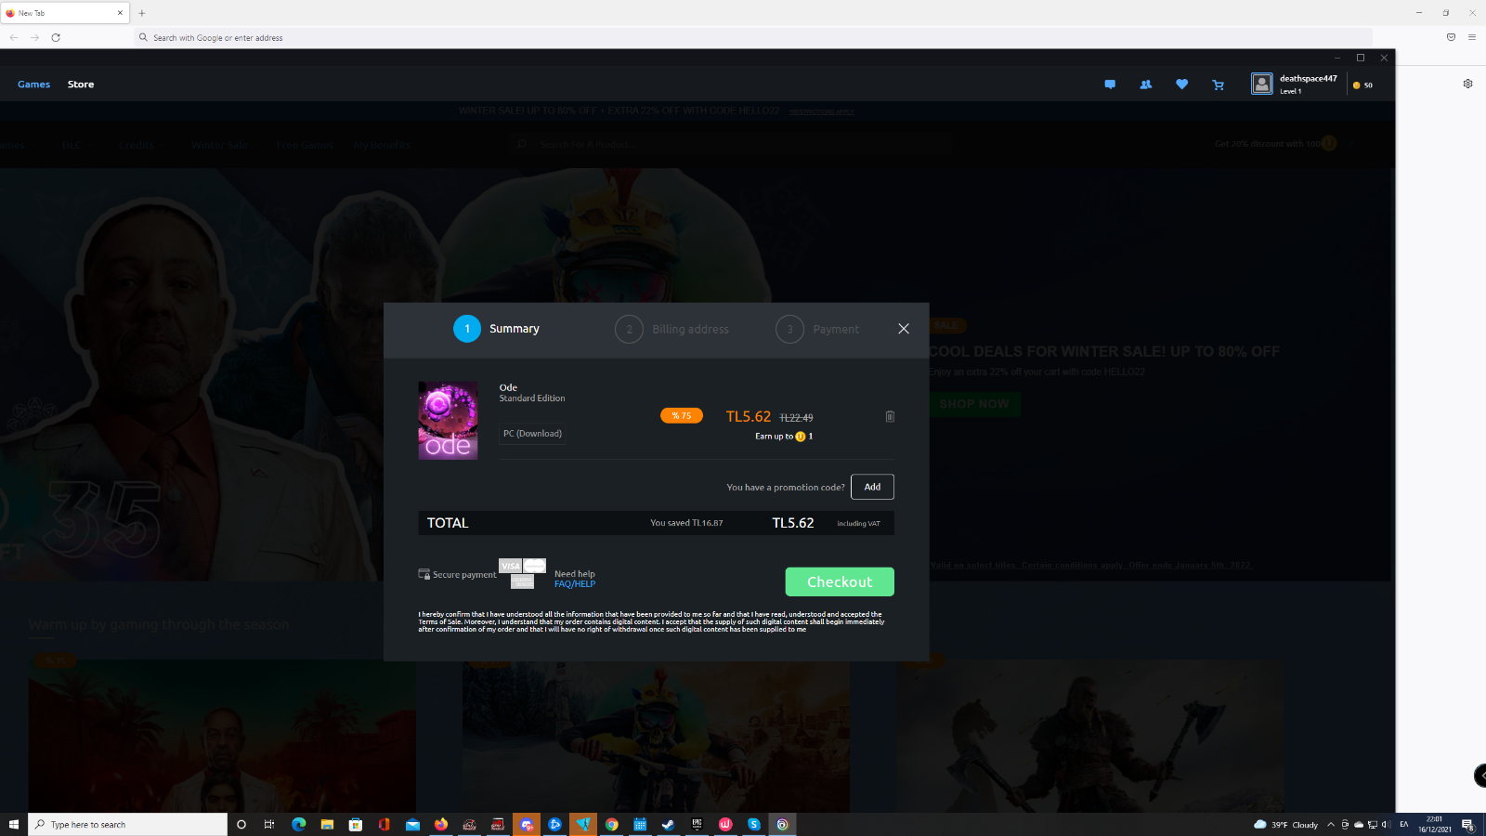Open the Firefox hamburger menu
Image resolution: width=1486 pixels, height=836 pixels.
pos(1472,37)
